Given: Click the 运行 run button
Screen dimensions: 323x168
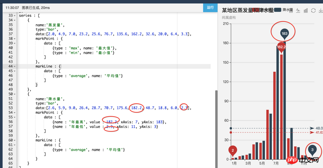Looking at the screenshot, I should point(210,8).
